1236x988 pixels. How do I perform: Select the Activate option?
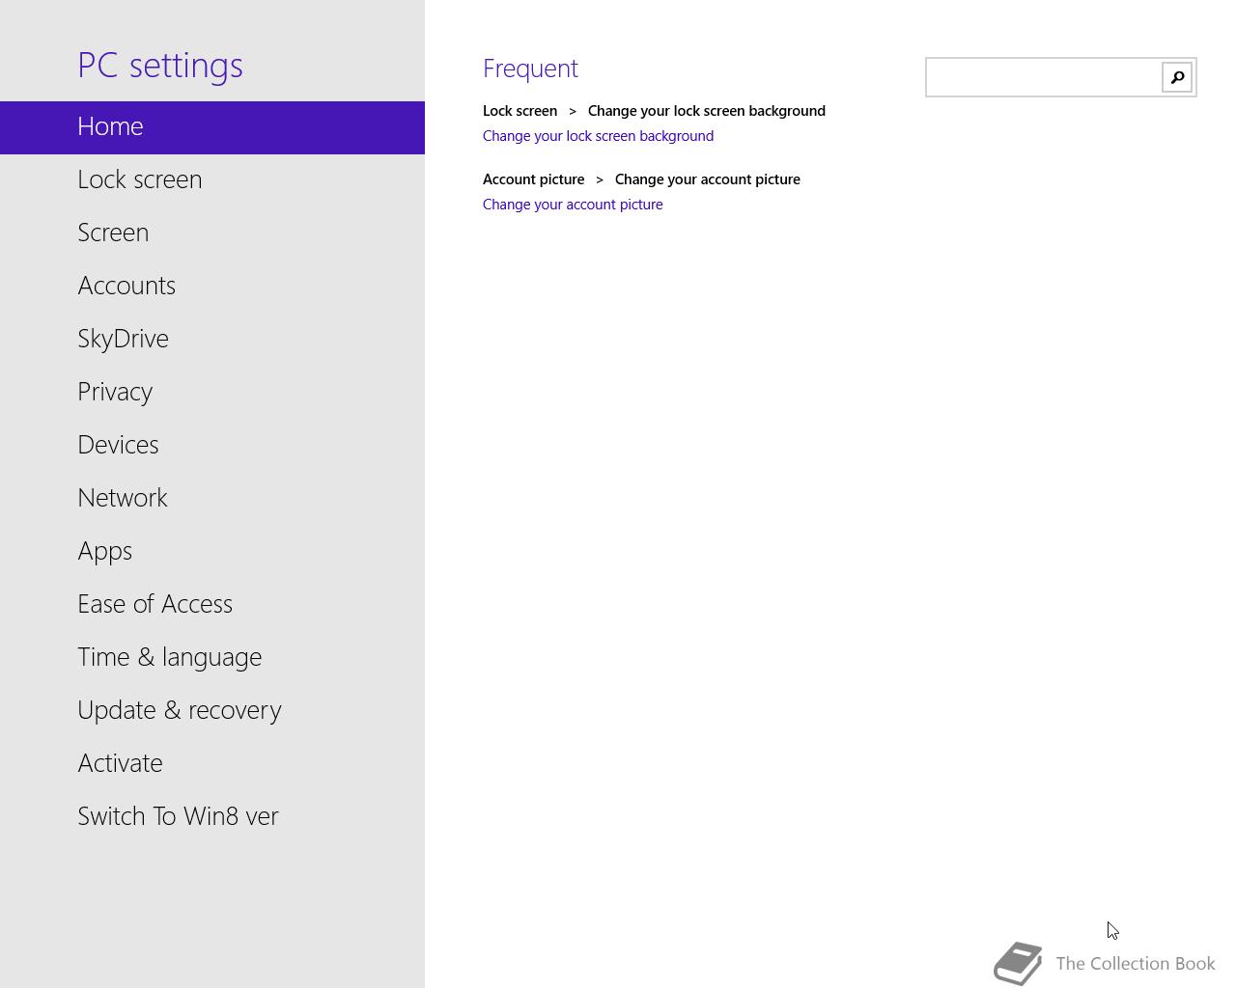[212, 763]
